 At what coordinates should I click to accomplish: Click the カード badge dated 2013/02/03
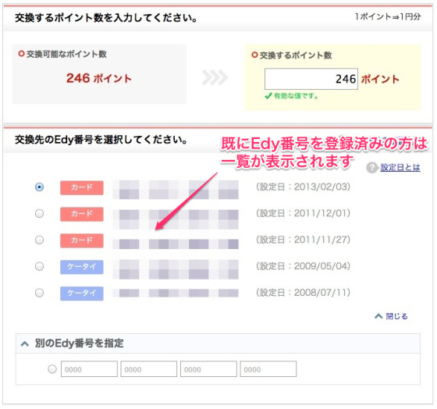pyautogui.click(x=82, y=187)
